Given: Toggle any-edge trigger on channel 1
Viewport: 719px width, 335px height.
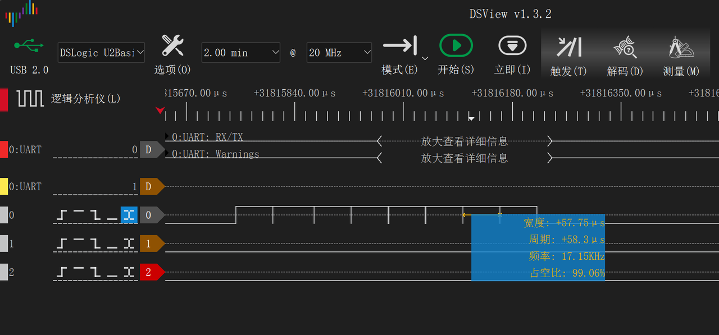Looking at the screenshot, I should click(130, 243).
